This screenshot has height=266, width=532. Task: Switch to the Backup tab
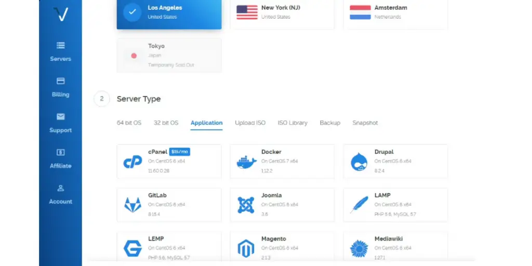coord(330,123)
